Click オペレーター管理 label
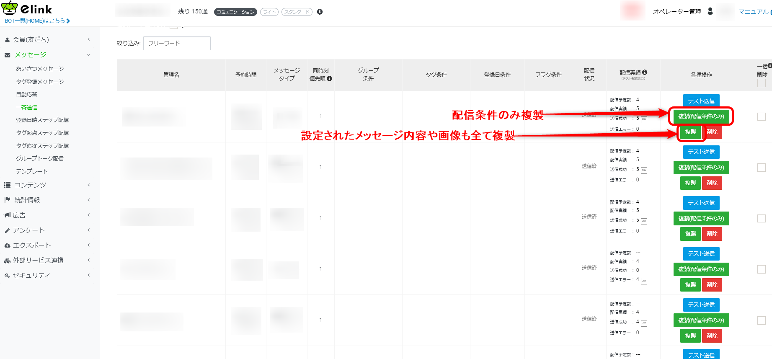The width and height of the screenshot is (772, 359). tap(677, 12)
